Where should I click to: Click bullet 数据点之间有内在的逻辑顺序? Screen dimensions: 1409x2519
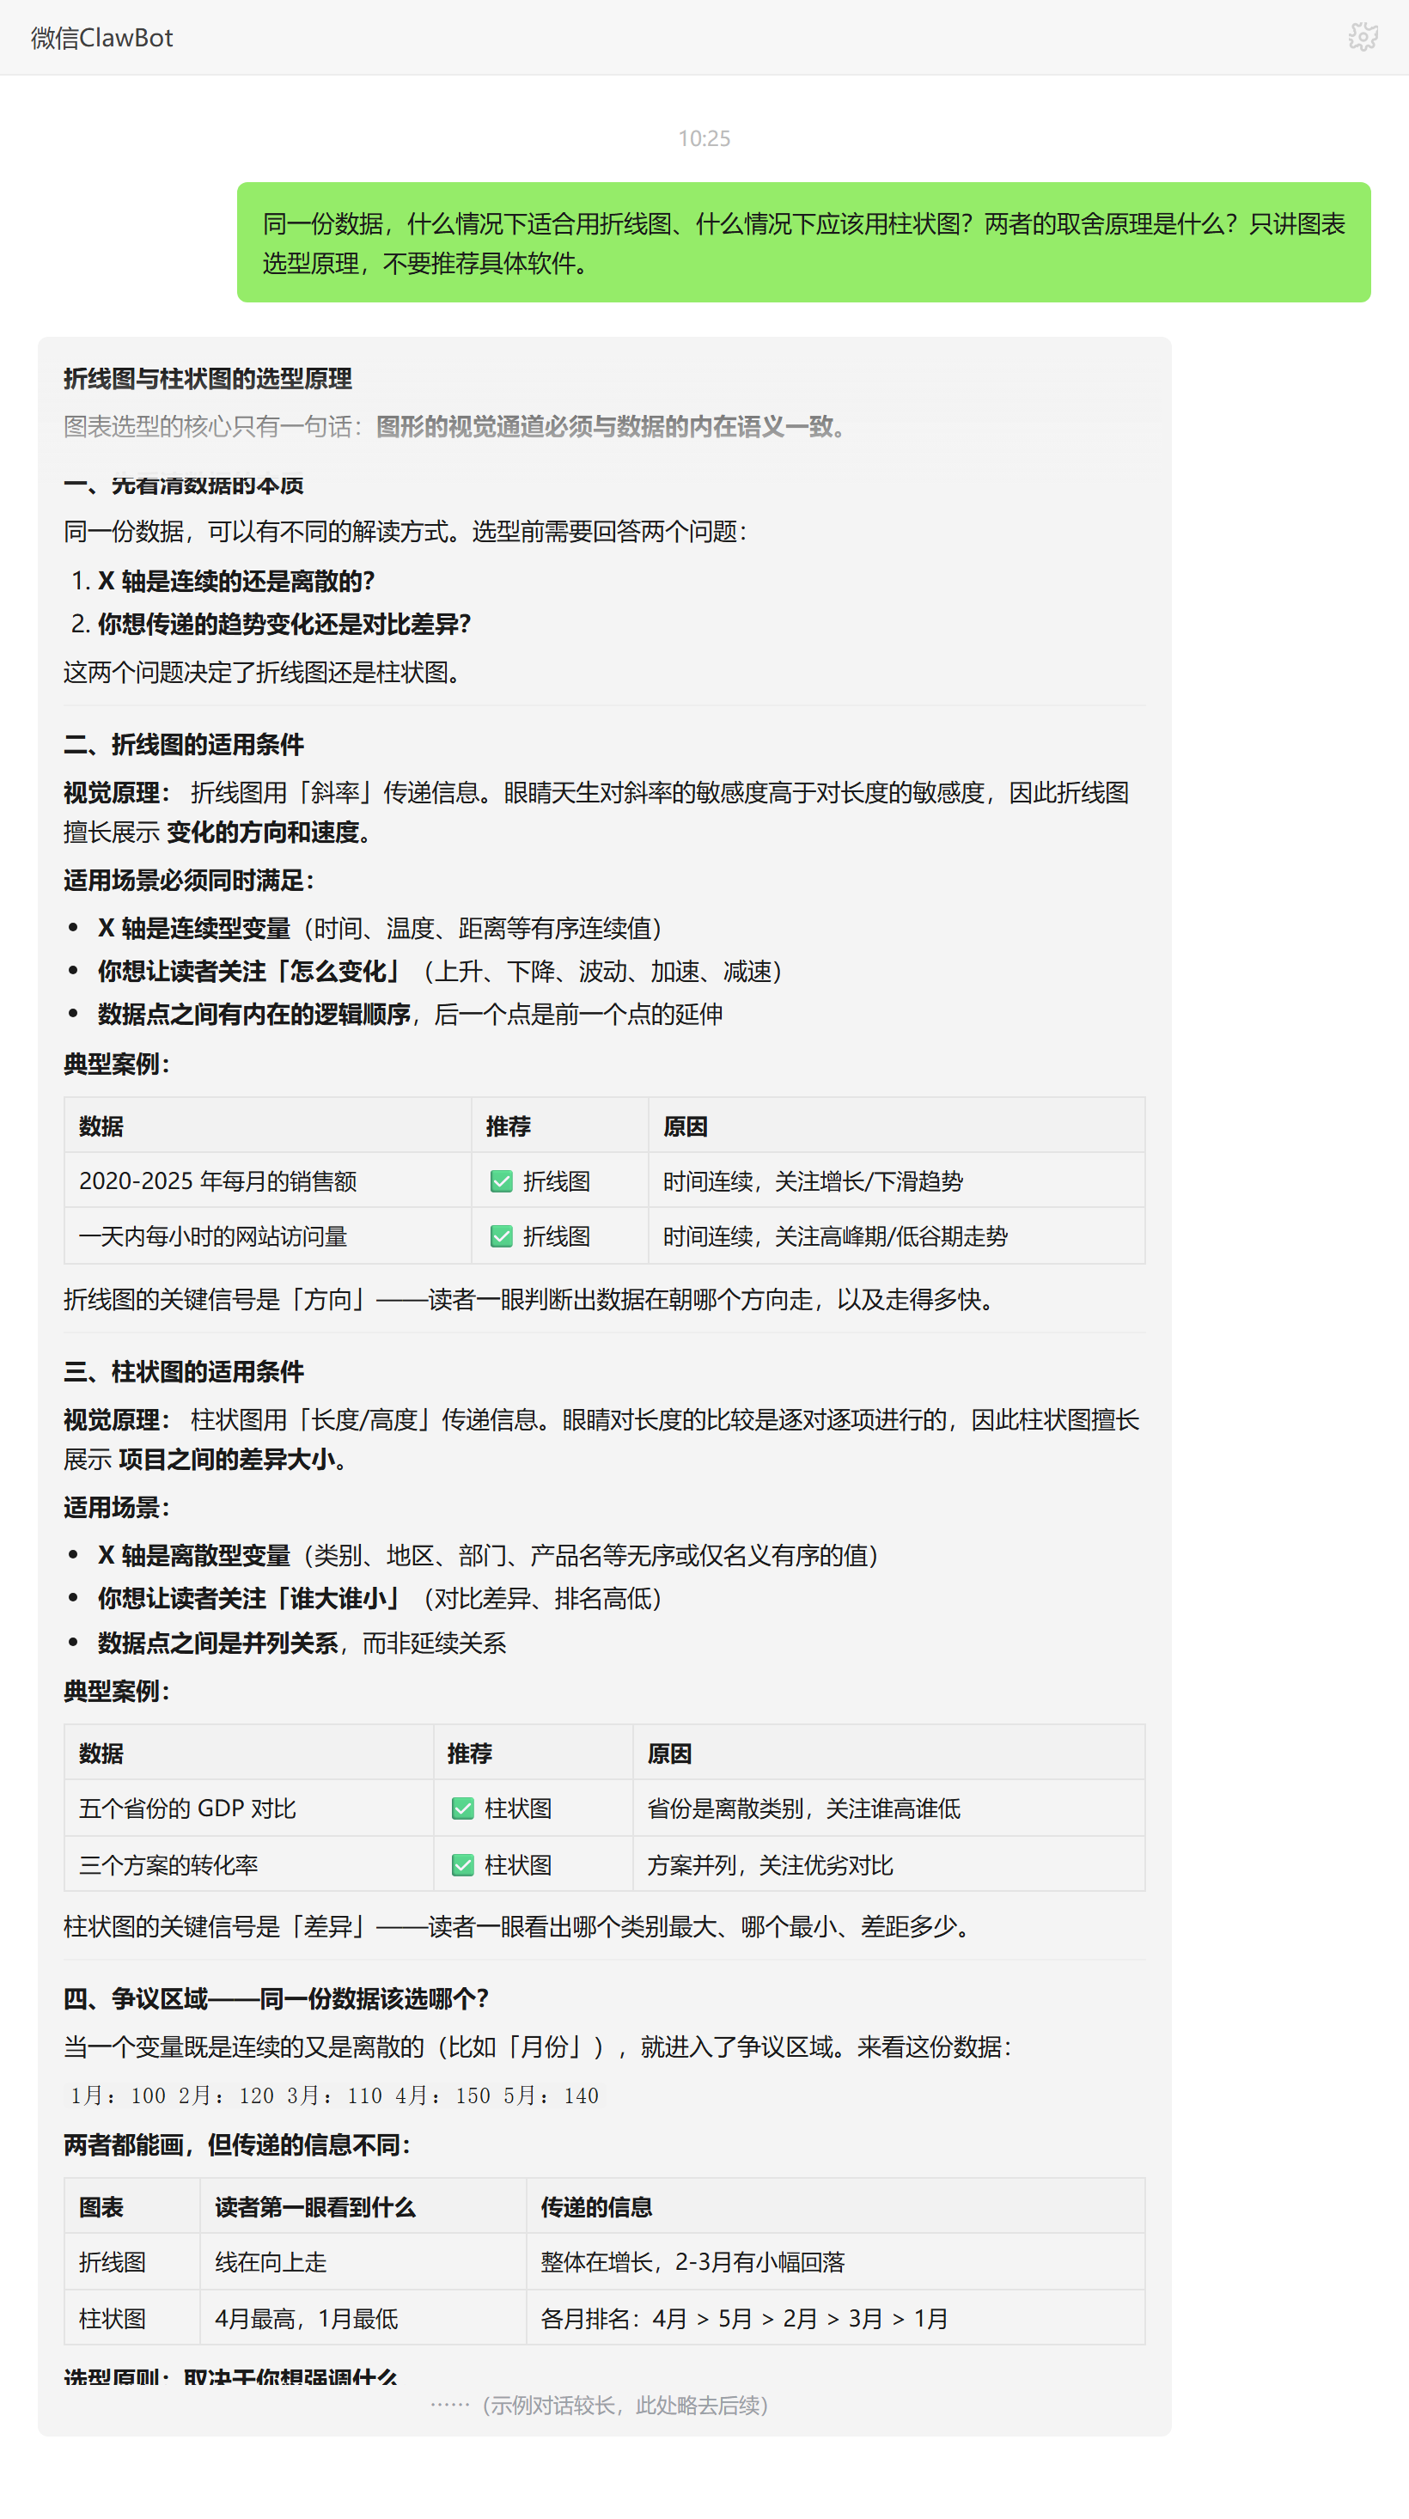(253, 1014)
